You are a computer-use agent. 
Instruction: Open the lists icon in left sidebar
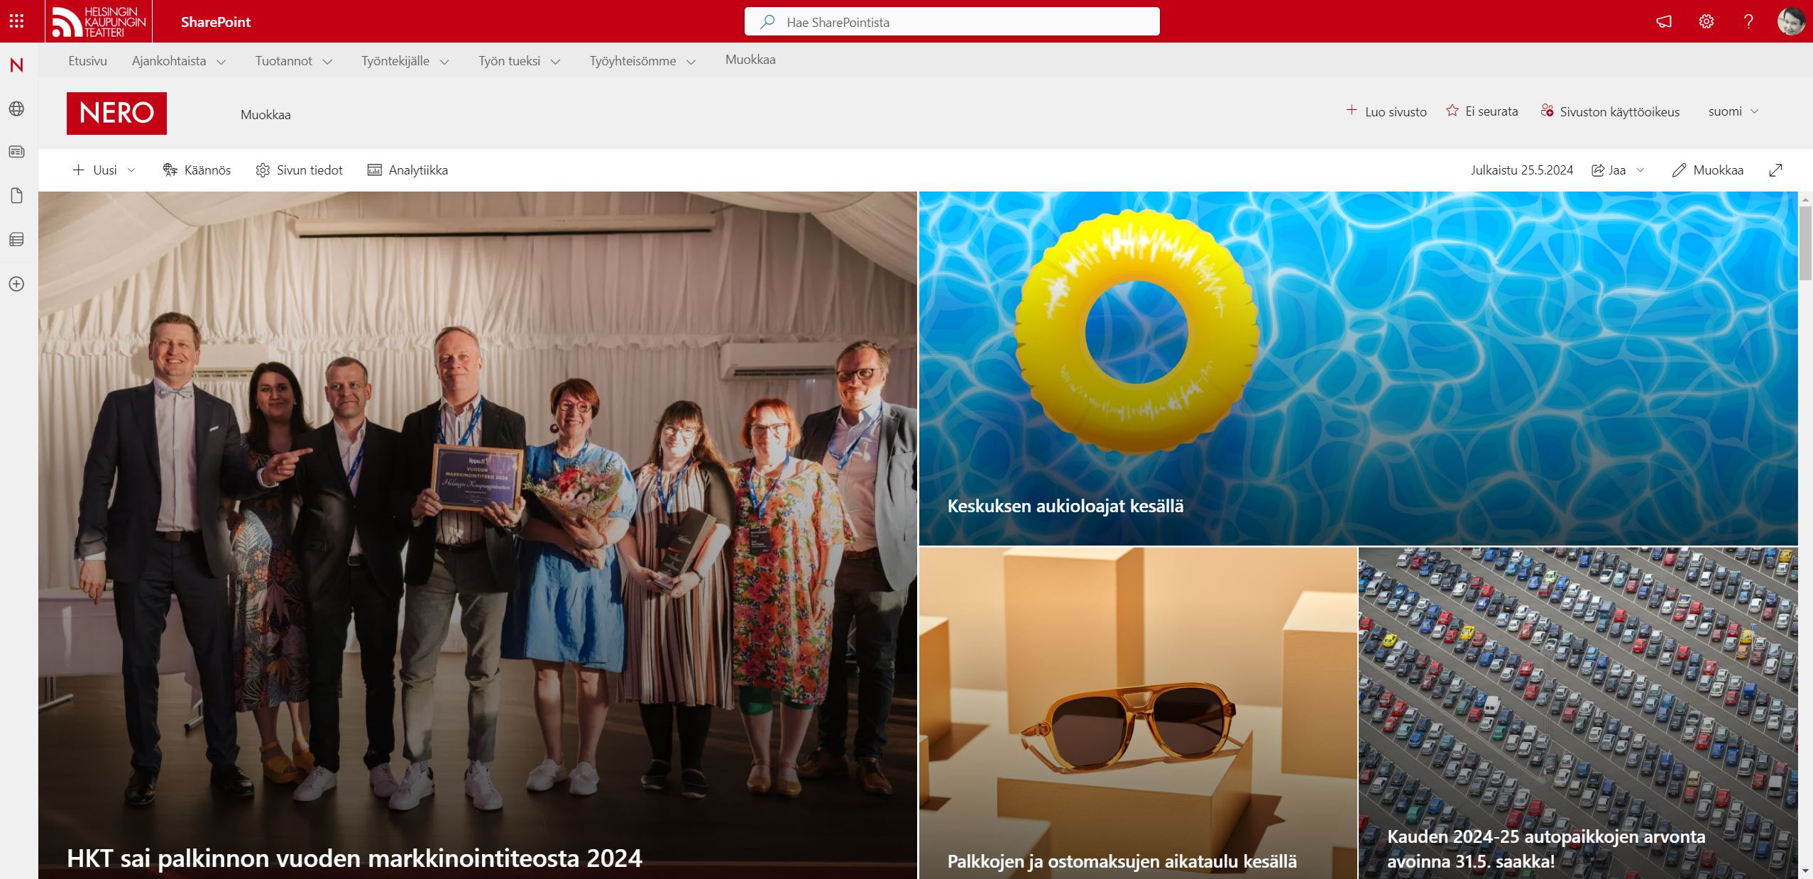pos(16,240)
